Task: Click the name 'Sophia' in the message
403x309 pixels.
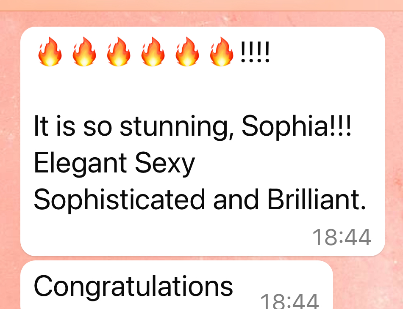Action: coord(285,126)
